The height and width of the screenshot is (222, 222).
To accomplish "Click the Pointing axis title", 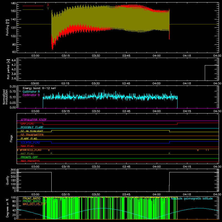I will click(7, 27).
